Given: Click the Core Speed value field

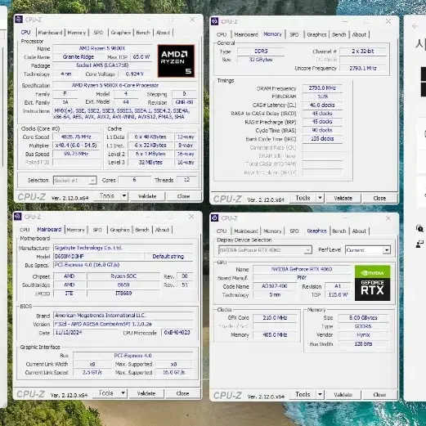Looking at the screenshot, I should tap(76, 137).
